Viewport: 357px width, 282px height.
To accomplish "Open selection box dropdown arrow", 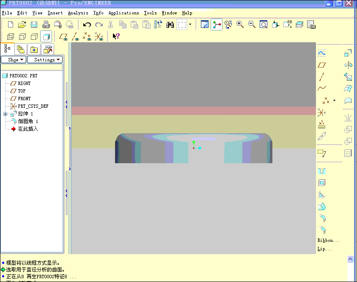I will [190, 25].
